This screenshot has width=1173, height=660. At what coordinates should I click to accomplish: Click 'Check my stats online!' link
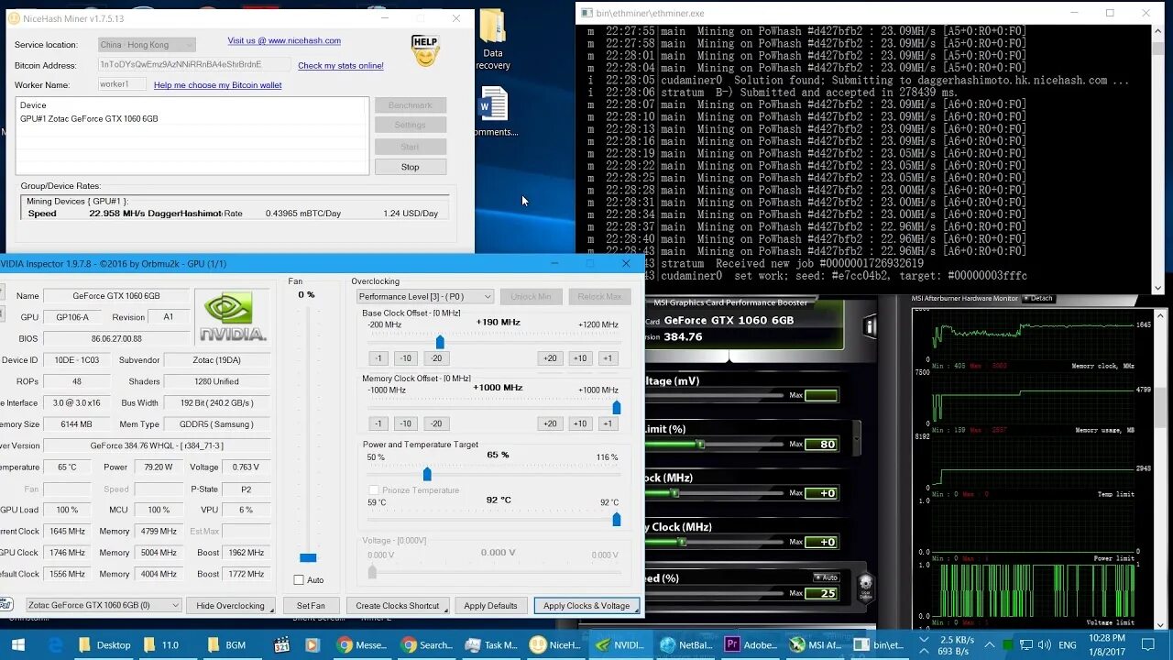click(x=341, y=65)
